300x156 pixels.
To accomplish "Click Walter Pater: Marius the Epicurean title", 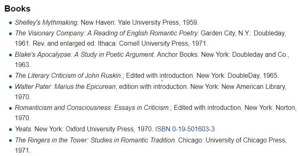I will tap(65, 87).
